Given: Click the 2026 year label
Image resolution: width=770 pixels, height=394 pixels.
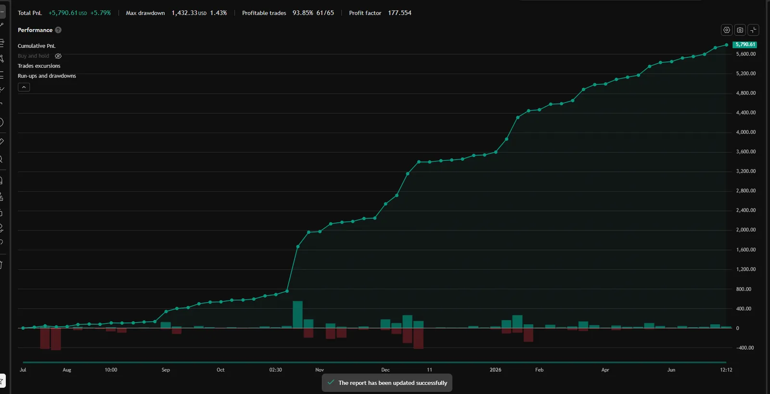Looking at the screenshot, I should click(495, 370).
